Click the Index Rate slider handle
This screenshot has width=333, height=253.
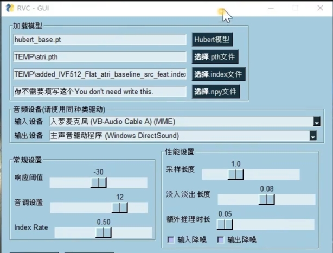pyautogui.click(x=104, y=232)
